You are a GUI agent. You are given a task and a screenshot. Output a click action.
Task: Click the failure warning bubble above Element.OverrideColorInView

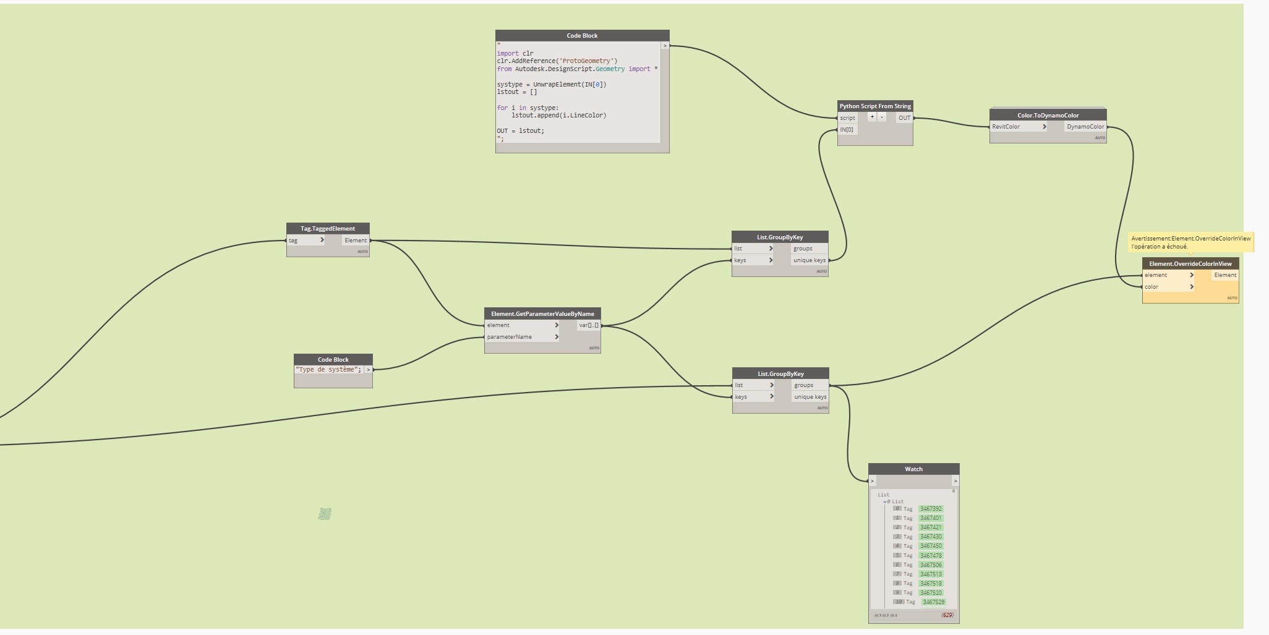click(x=1190, y=242)
